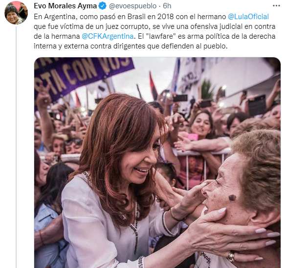Click the gold ring on the hand in photo
This screenshot has height=268, width=286.
click(231, 256)
